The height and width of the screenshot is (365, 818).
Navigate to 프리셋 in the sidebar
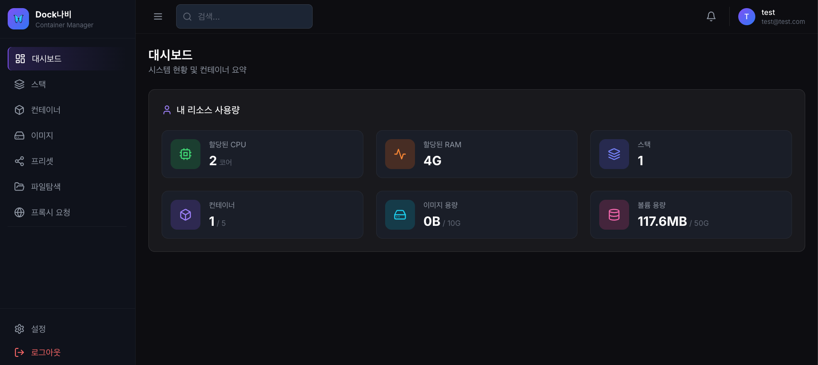42,161
